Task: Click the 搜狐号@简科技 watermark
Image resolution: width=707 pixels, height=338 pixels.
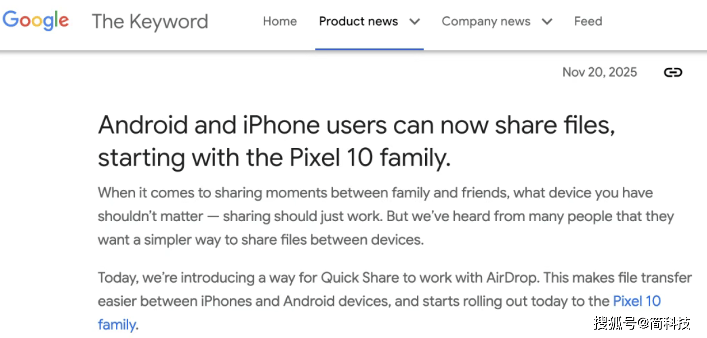Action: pyautogui.click(x=642, y=323)
